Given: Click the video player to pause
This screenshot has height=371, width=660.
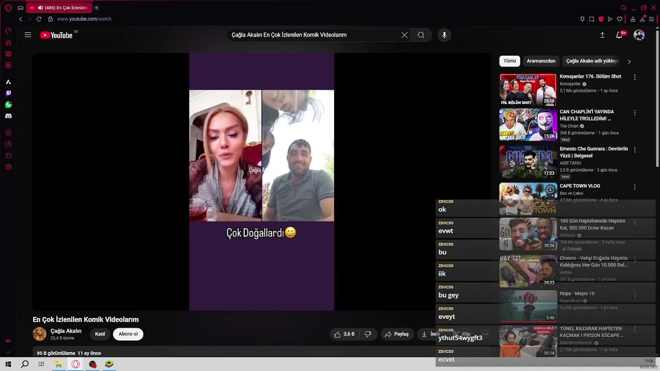Looking at the screenshot, I should 261,182.
